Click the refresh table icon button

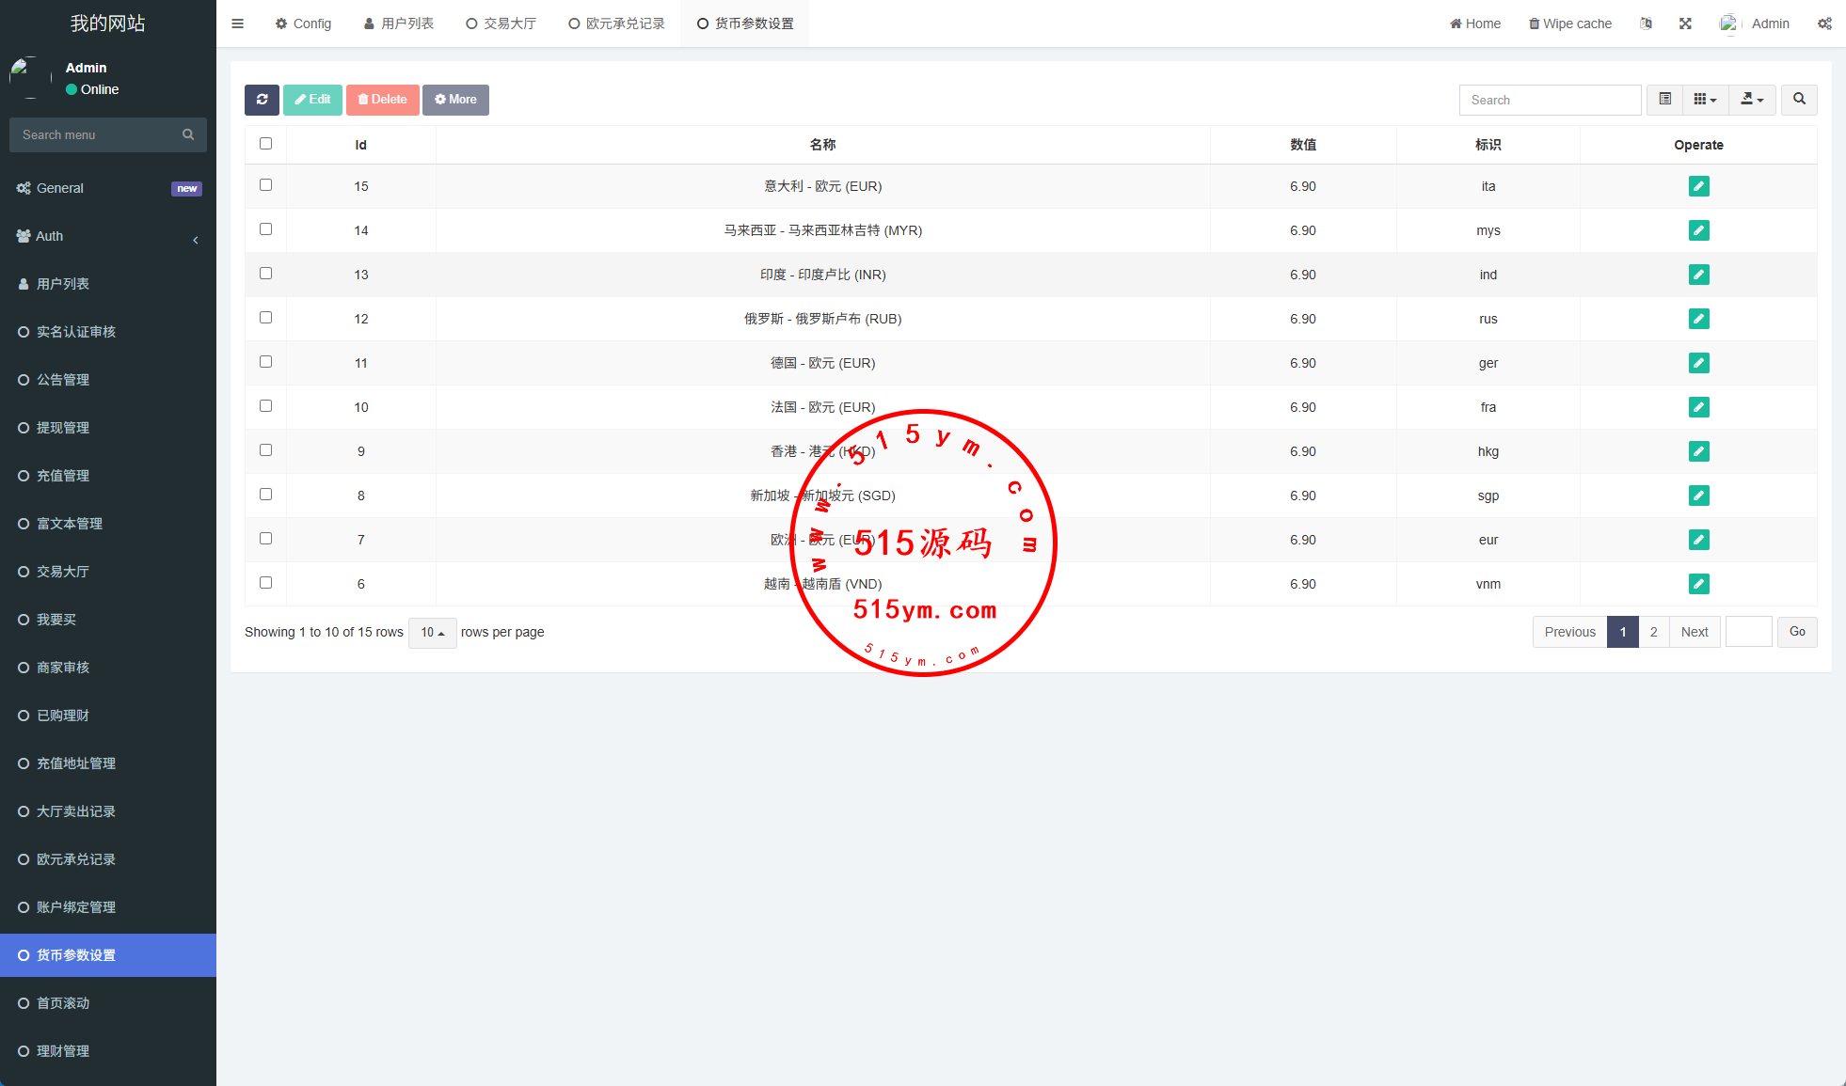click(x=262, y=100)
